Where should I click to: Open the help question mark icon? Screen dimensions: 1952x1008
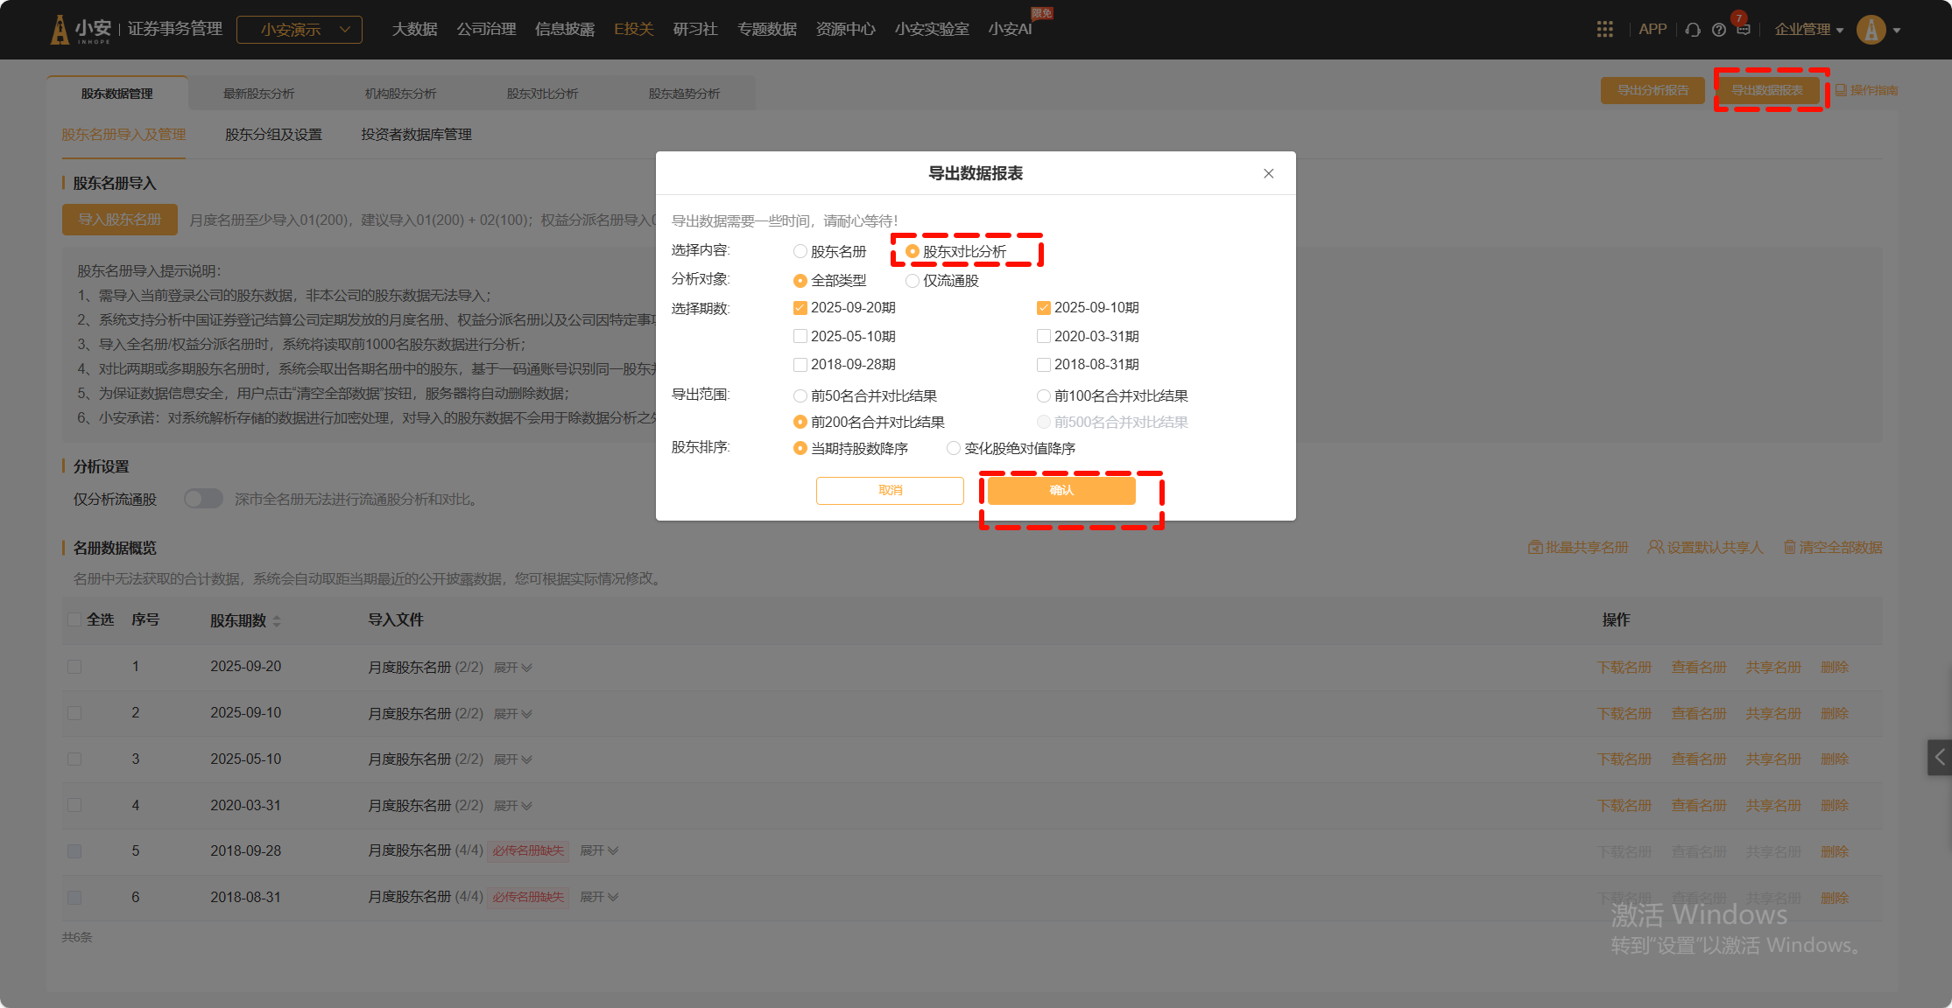[x=1718, y=30]
